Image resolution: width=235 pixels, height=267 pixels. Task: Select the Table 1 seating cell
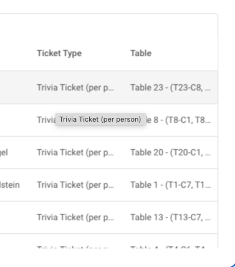click(170, 185)
